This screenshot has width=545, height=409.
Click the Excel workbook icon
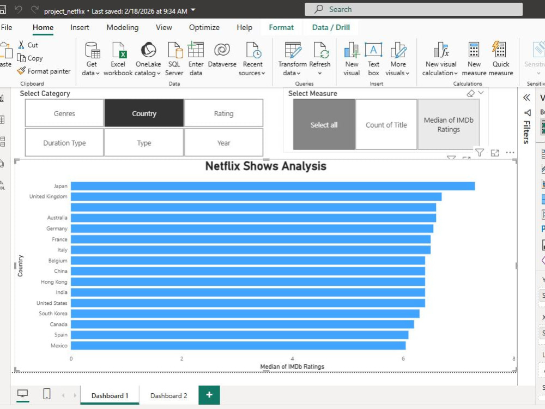click(x=119, y=50)
